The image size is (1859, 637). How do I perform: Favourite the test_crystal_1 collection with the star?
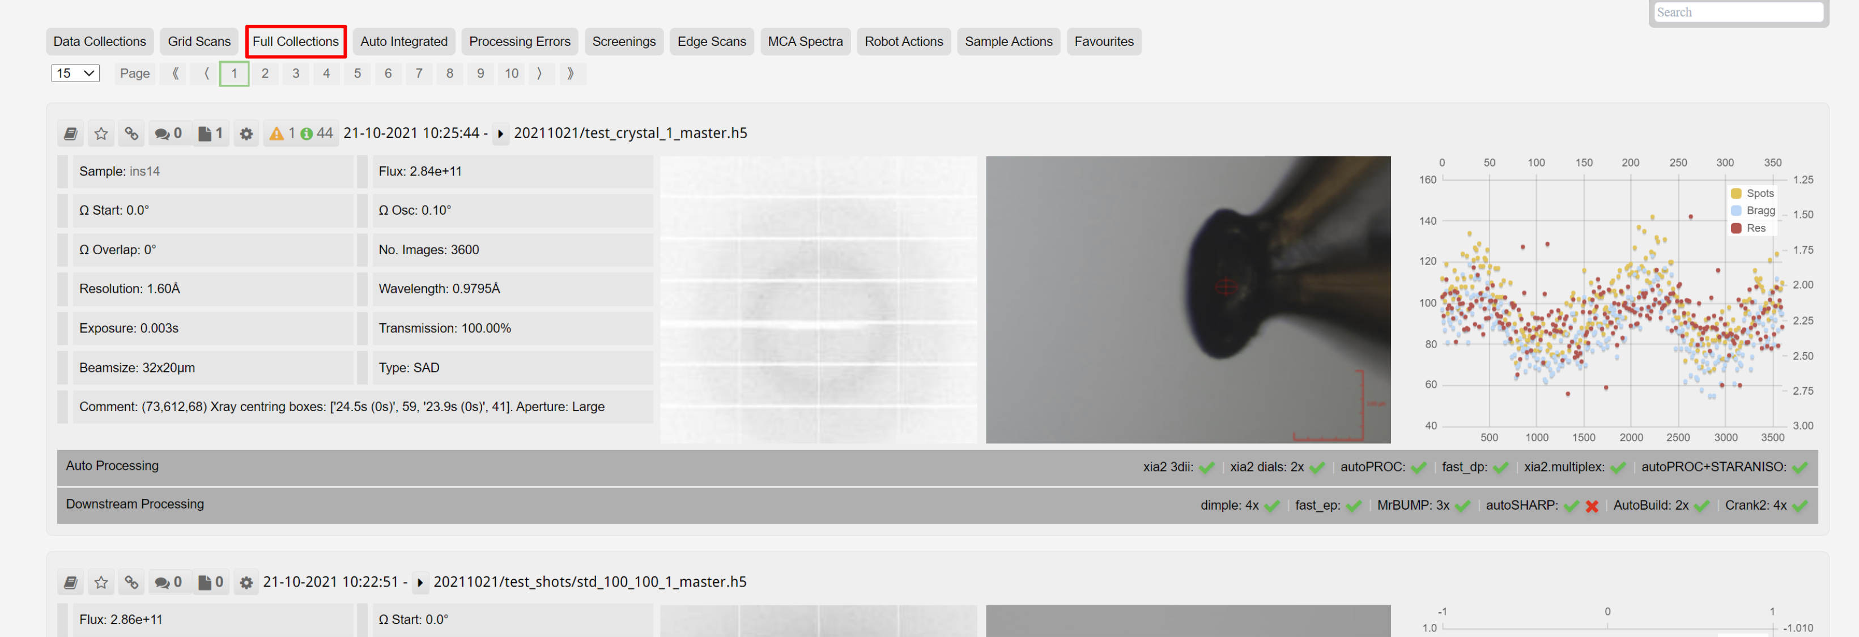[101, 134]
